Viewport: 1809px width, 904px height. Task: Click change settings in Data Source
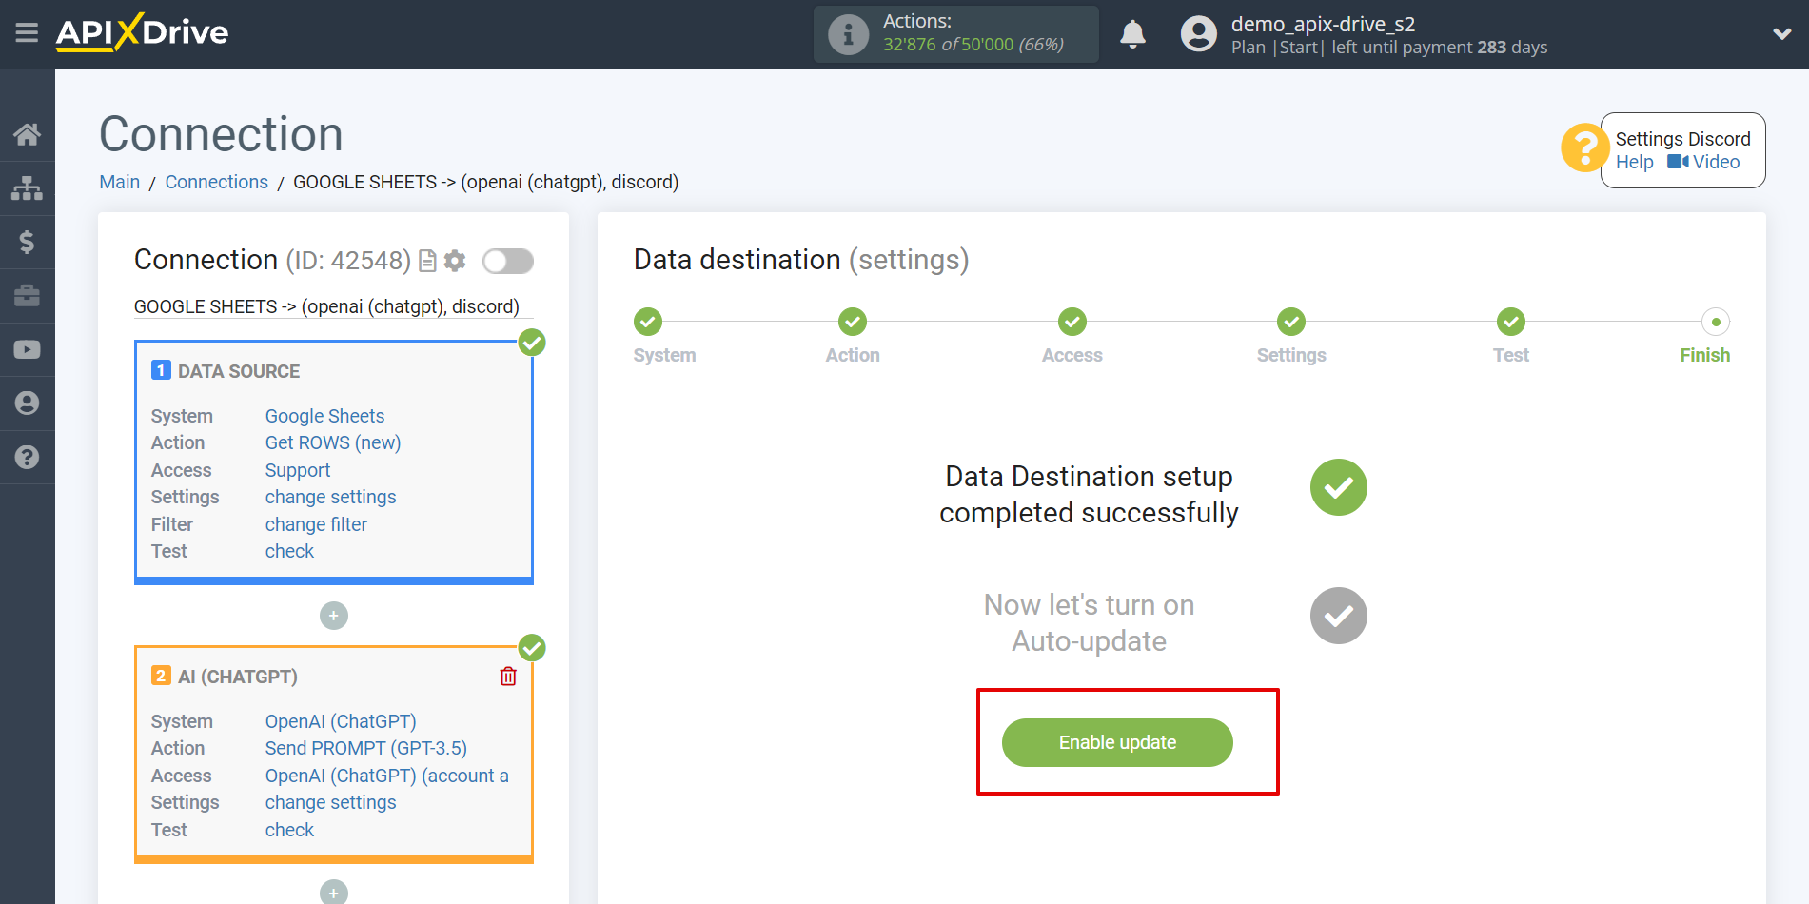(330, 497)
